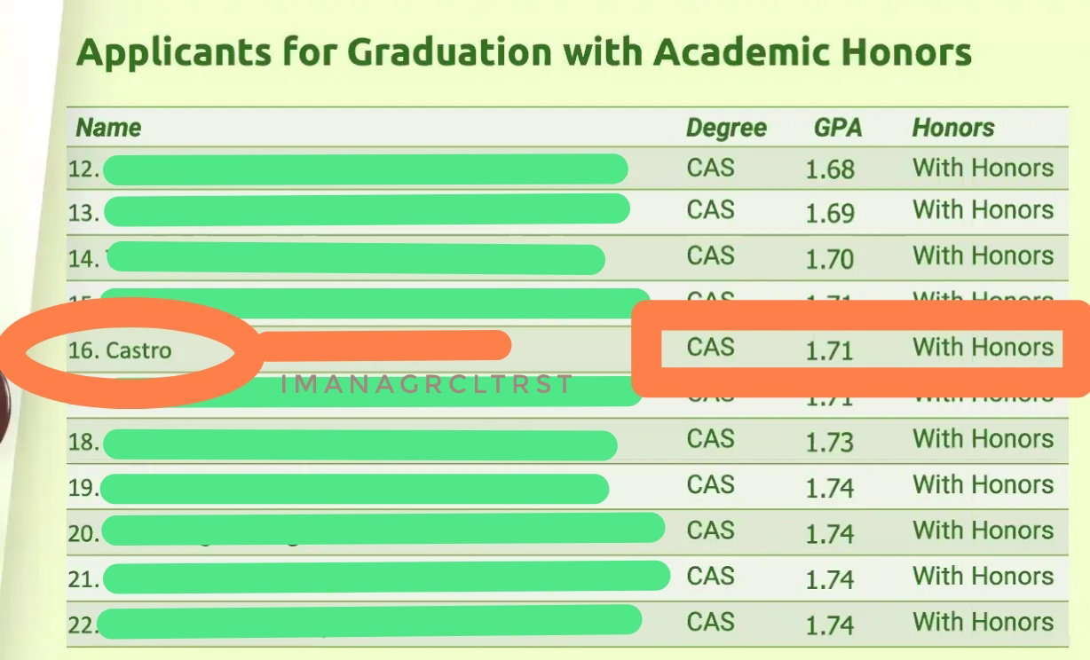Click the Degree column header
The image size is (1090, 660).
click(x=726, y=129)
